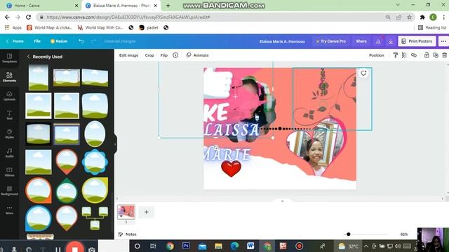Click Flip in the toolbar

click(x=163, y=55)
